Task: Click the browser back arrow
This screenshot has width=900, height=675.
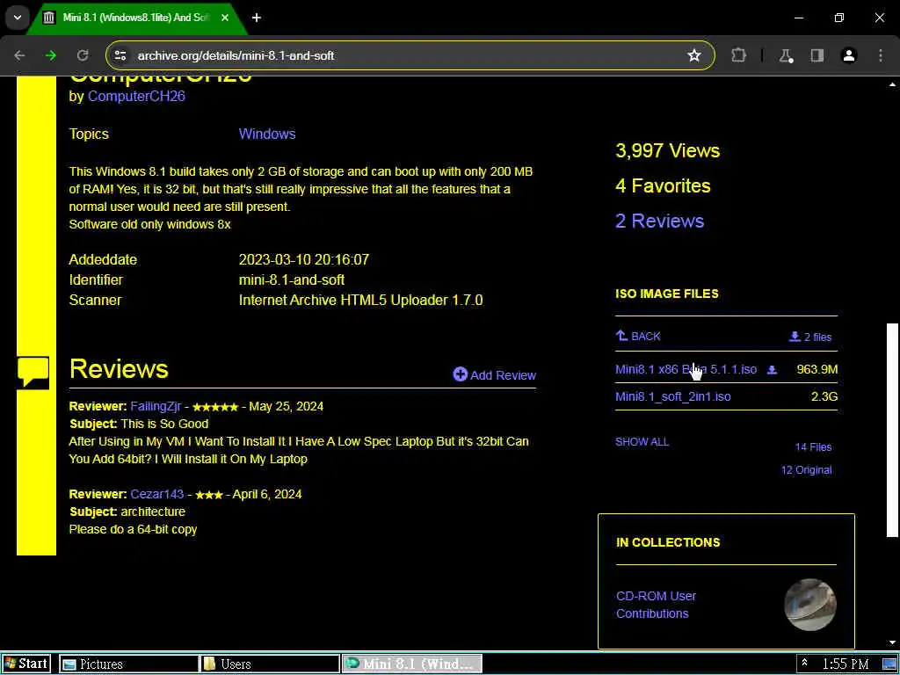Action: [x=19, y=55]
